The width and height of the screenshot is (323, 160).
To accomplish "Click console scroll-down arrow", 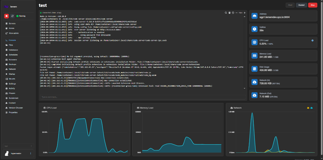I will point(244,88).
